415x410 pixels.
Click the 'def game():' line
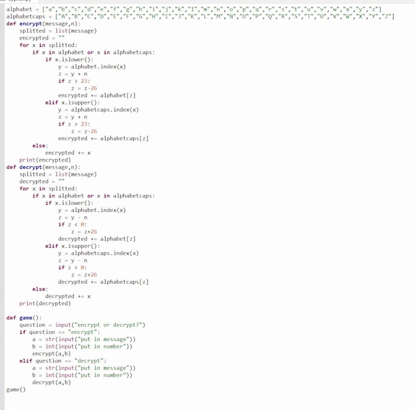[24, 318]
